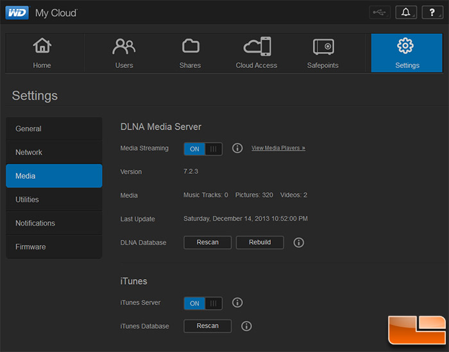Toggle Media Streaming switch off

coord(203,149)
